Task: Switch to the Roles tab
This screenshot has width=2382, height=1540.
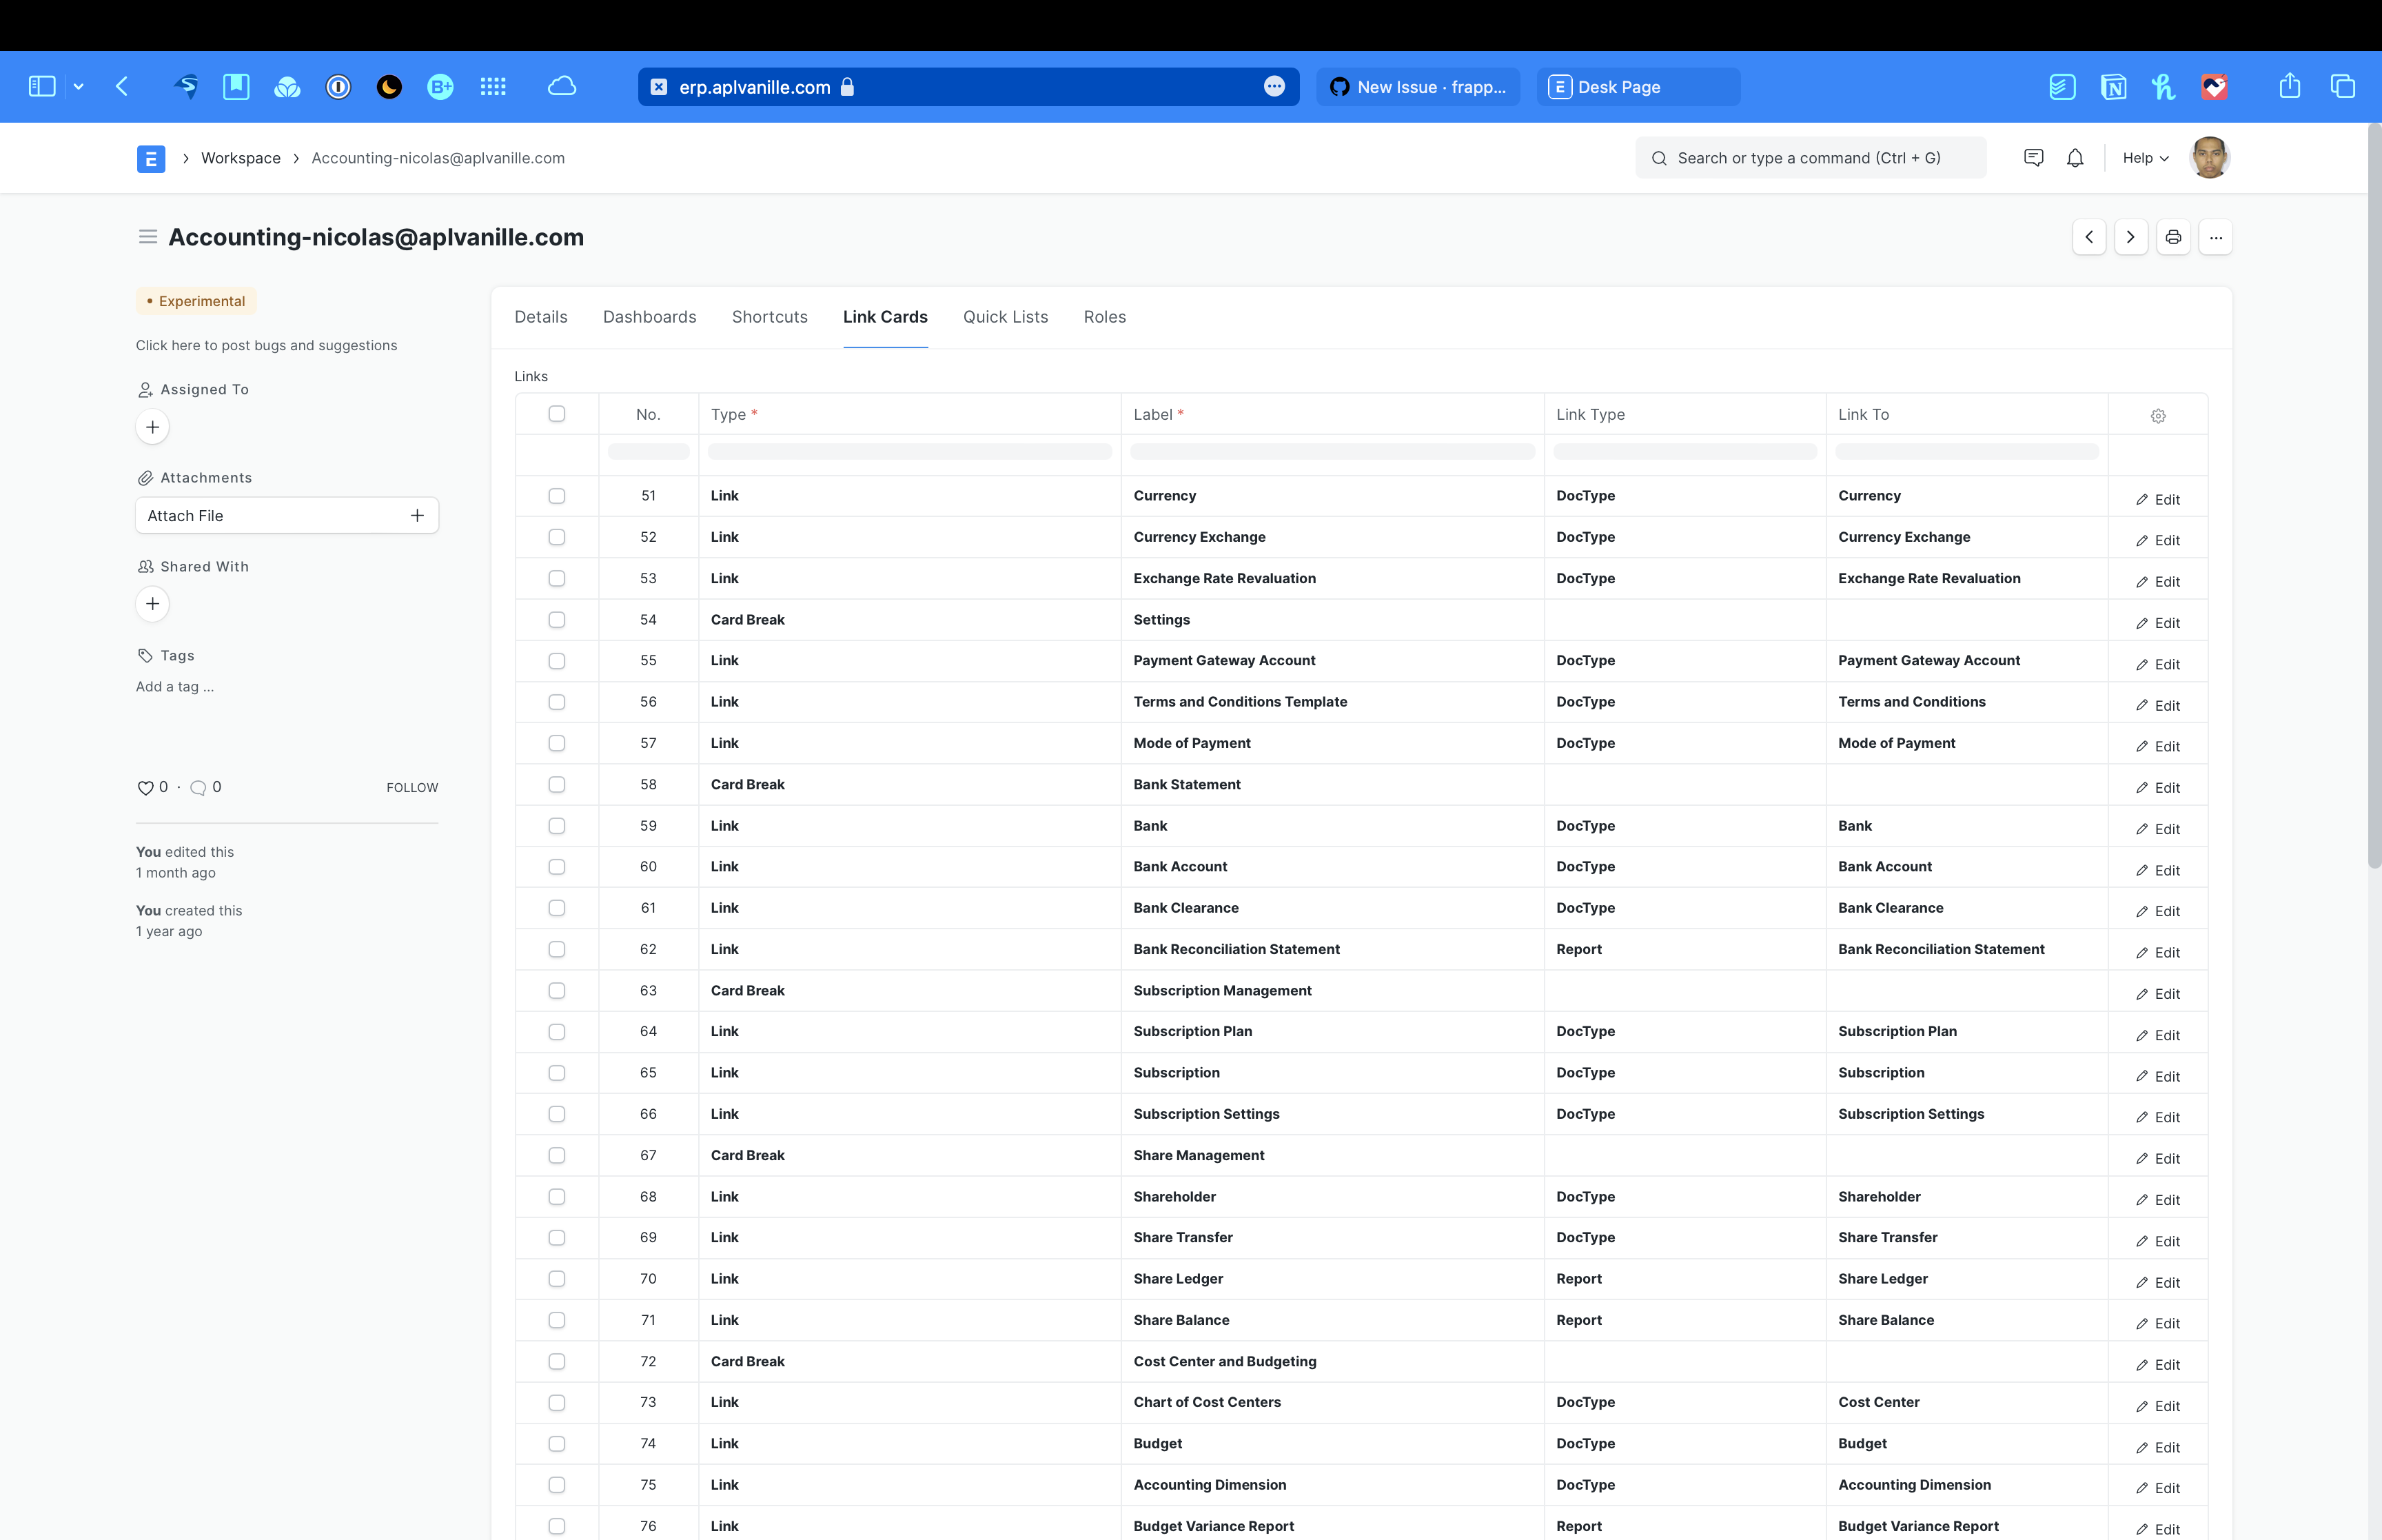Action: (x=1105, y=317)
